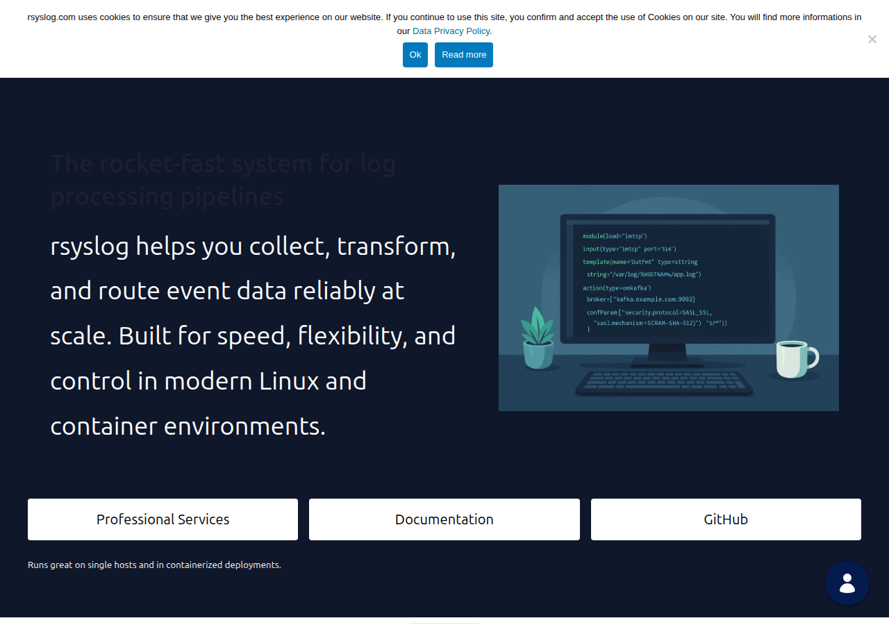The image size is (889, 625).
Task: Click the Read more cookie button
Action: click(x=464, y=55)
